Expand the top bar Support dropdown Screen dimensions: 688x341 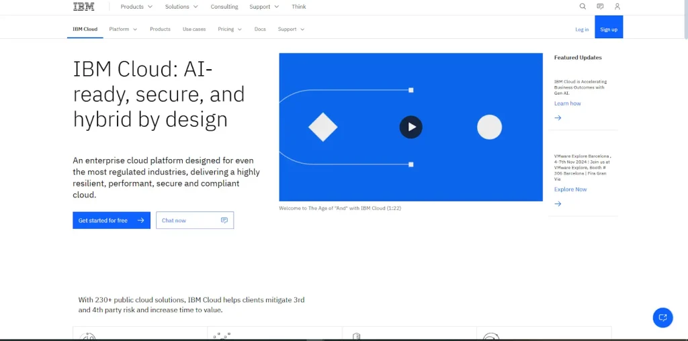[x=264, y=7]
